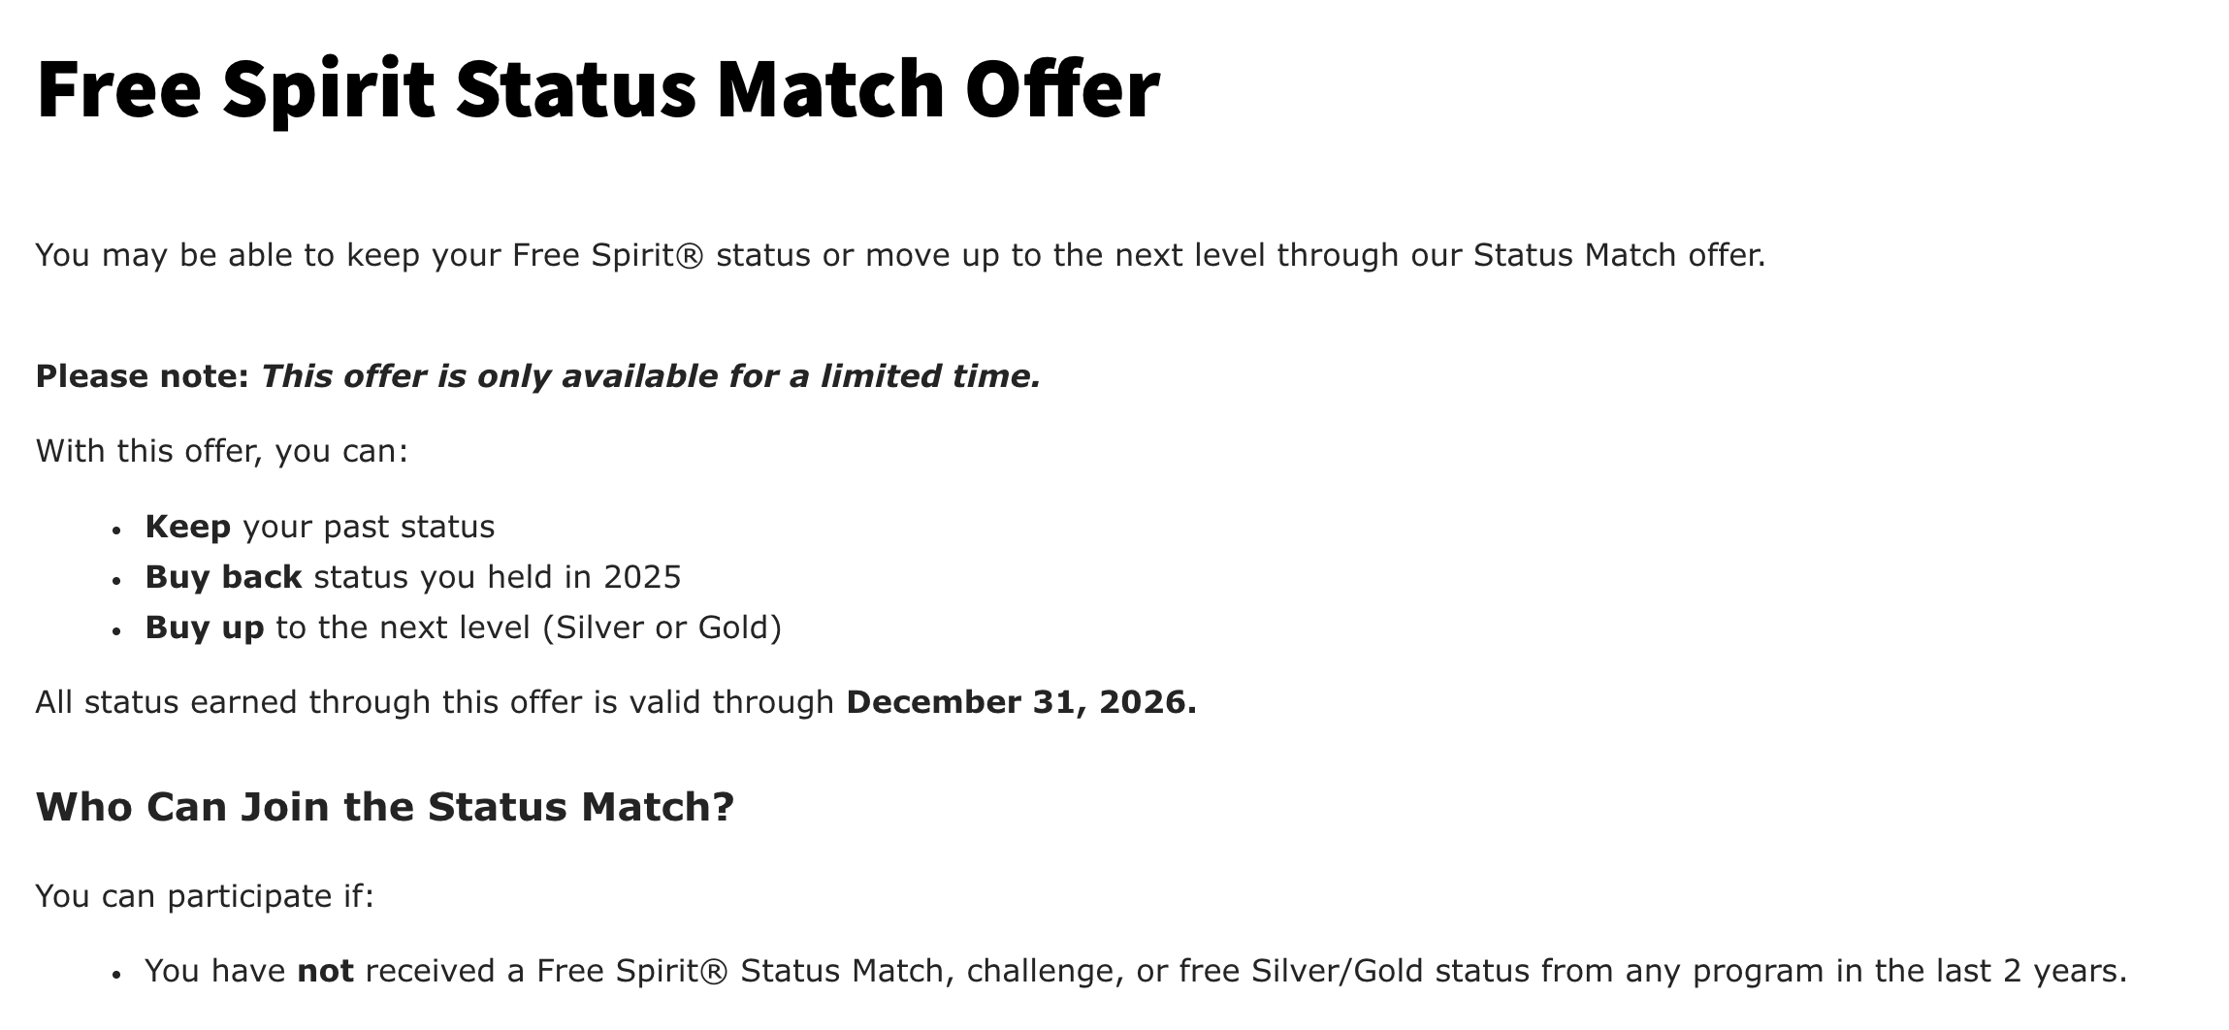Click the bold word "not" in the eligibility bullet

point(325,970)
